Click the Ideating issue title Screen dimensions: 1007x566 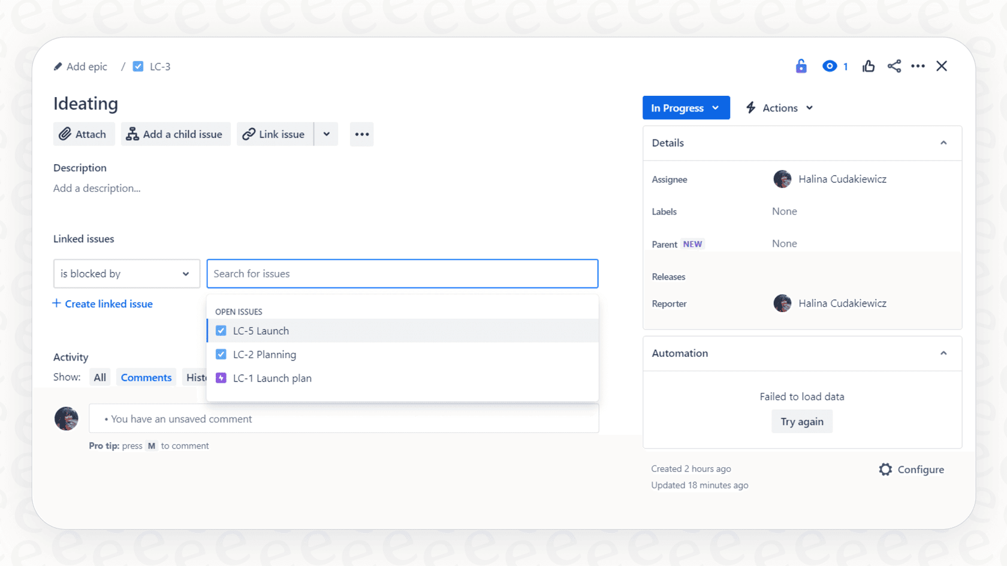[x=86, y=104]
